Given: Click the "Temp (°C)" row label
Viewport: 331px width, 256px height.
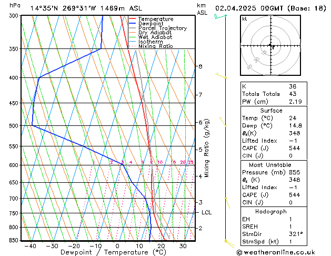Looking at the screenshot, I should [x=257, y=119].
